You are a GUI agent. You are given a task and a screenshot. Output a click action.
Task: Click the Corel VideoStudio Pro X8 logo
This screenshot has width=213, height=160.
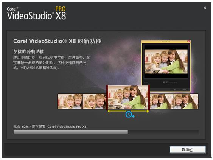(x=36, y=13)
